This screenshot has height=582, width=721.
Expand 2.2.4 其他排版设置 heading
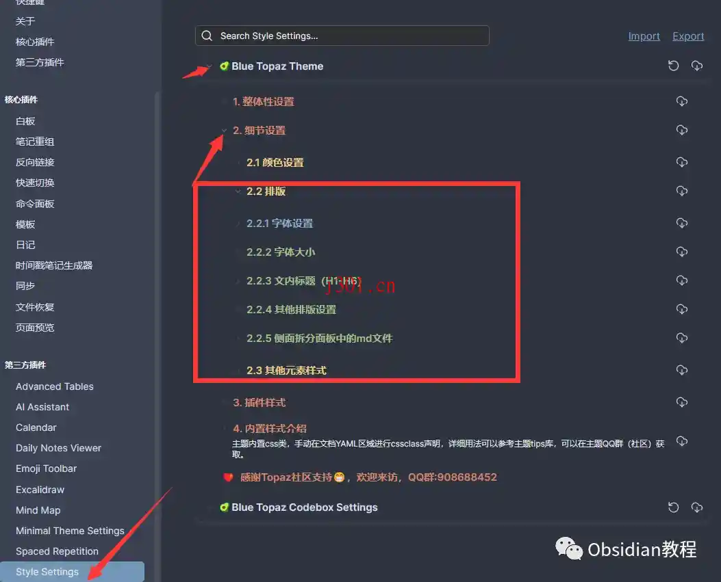click(238, 310)
